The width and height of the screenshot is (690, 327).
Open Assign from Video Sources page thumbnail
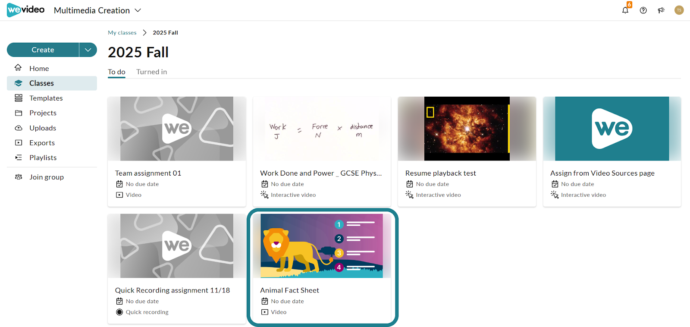click(x=612, y=129)
